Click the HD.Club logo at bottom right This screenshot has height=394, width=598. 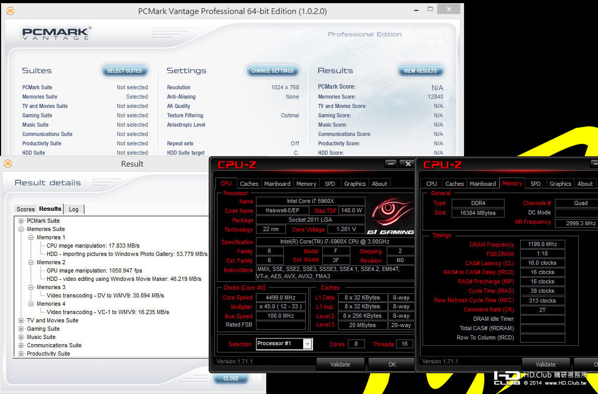pyautogui.click(x=507, y=378)
